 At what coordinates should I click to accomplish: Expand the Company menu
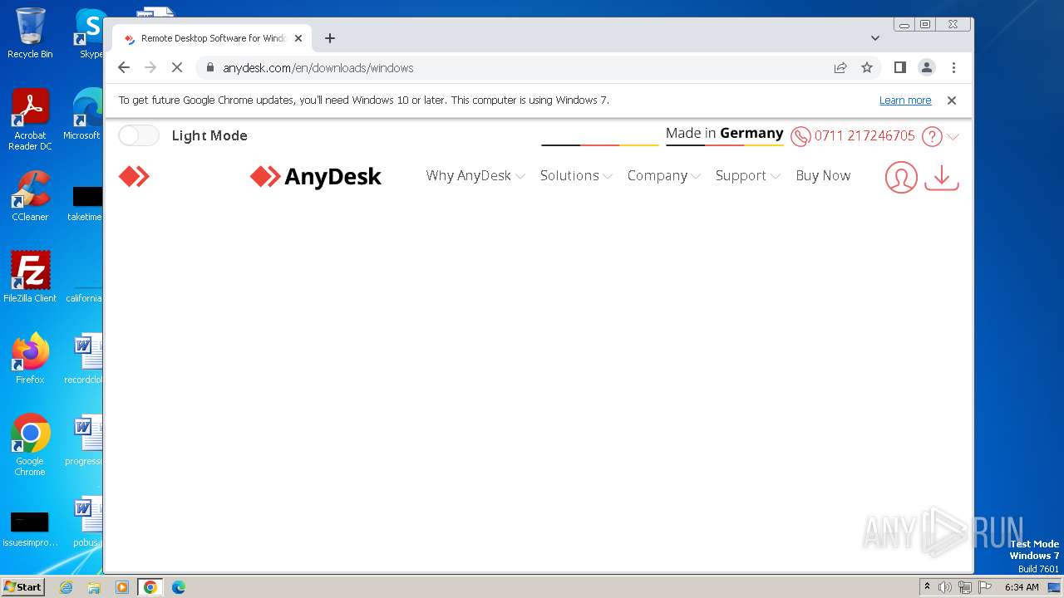[x=664, y=176]
